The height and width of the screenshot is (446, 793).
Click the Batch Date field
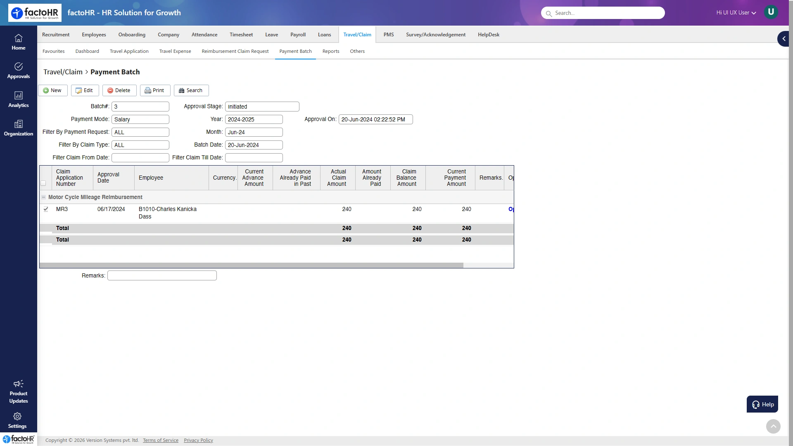pos(254,145)
